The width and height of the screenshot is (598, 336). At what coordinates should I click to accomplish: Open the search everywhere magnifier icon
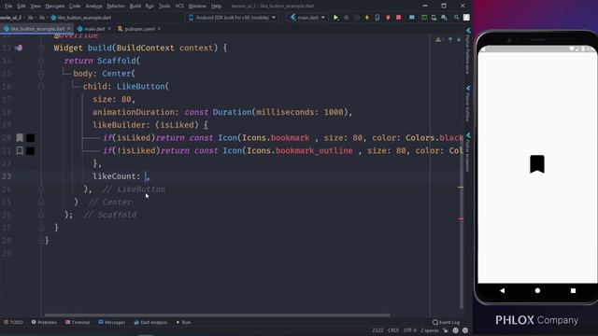[x=456, y=18]
